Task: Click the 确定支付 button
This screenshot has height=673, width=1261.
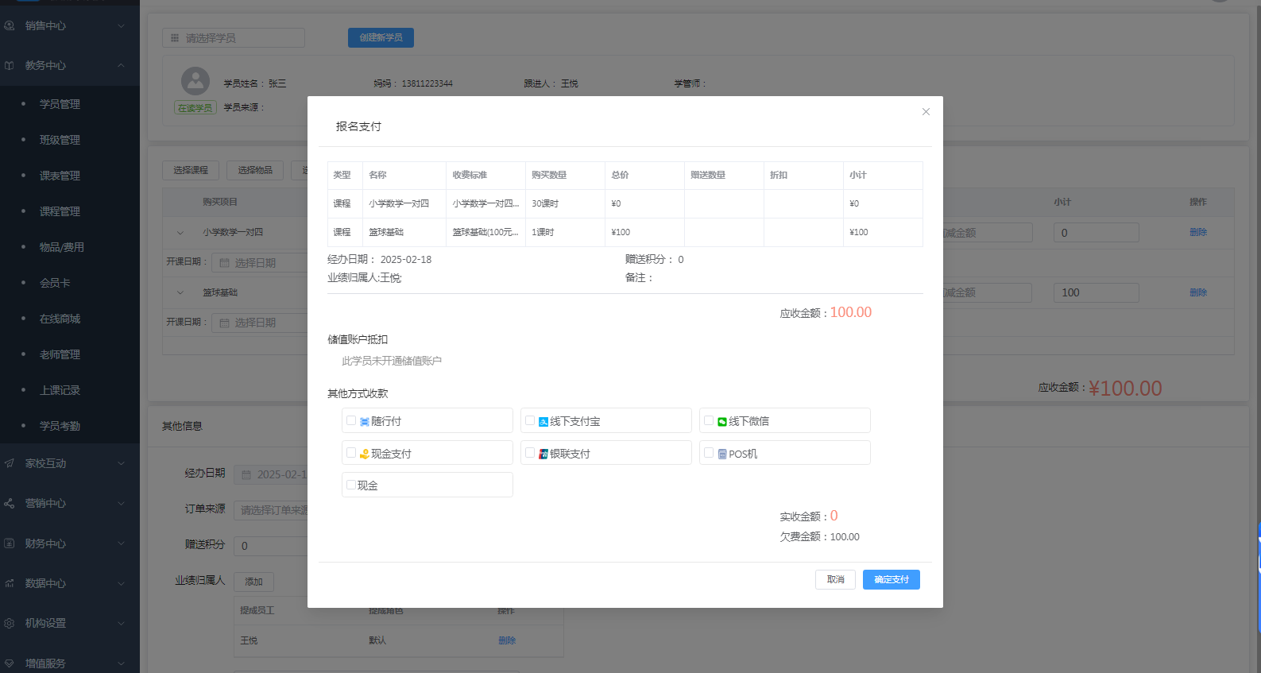Action: [x=892, y=579]
